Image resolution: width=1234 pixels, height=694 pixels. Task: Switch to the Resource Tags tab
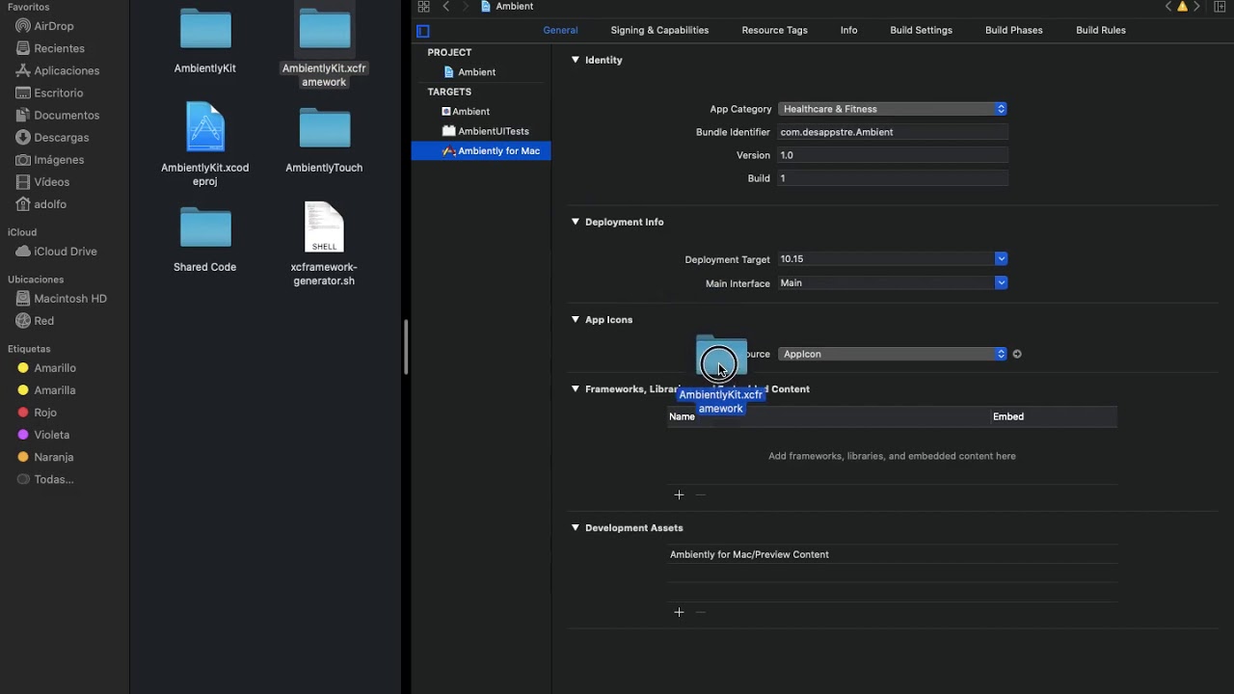click(774, 31)
